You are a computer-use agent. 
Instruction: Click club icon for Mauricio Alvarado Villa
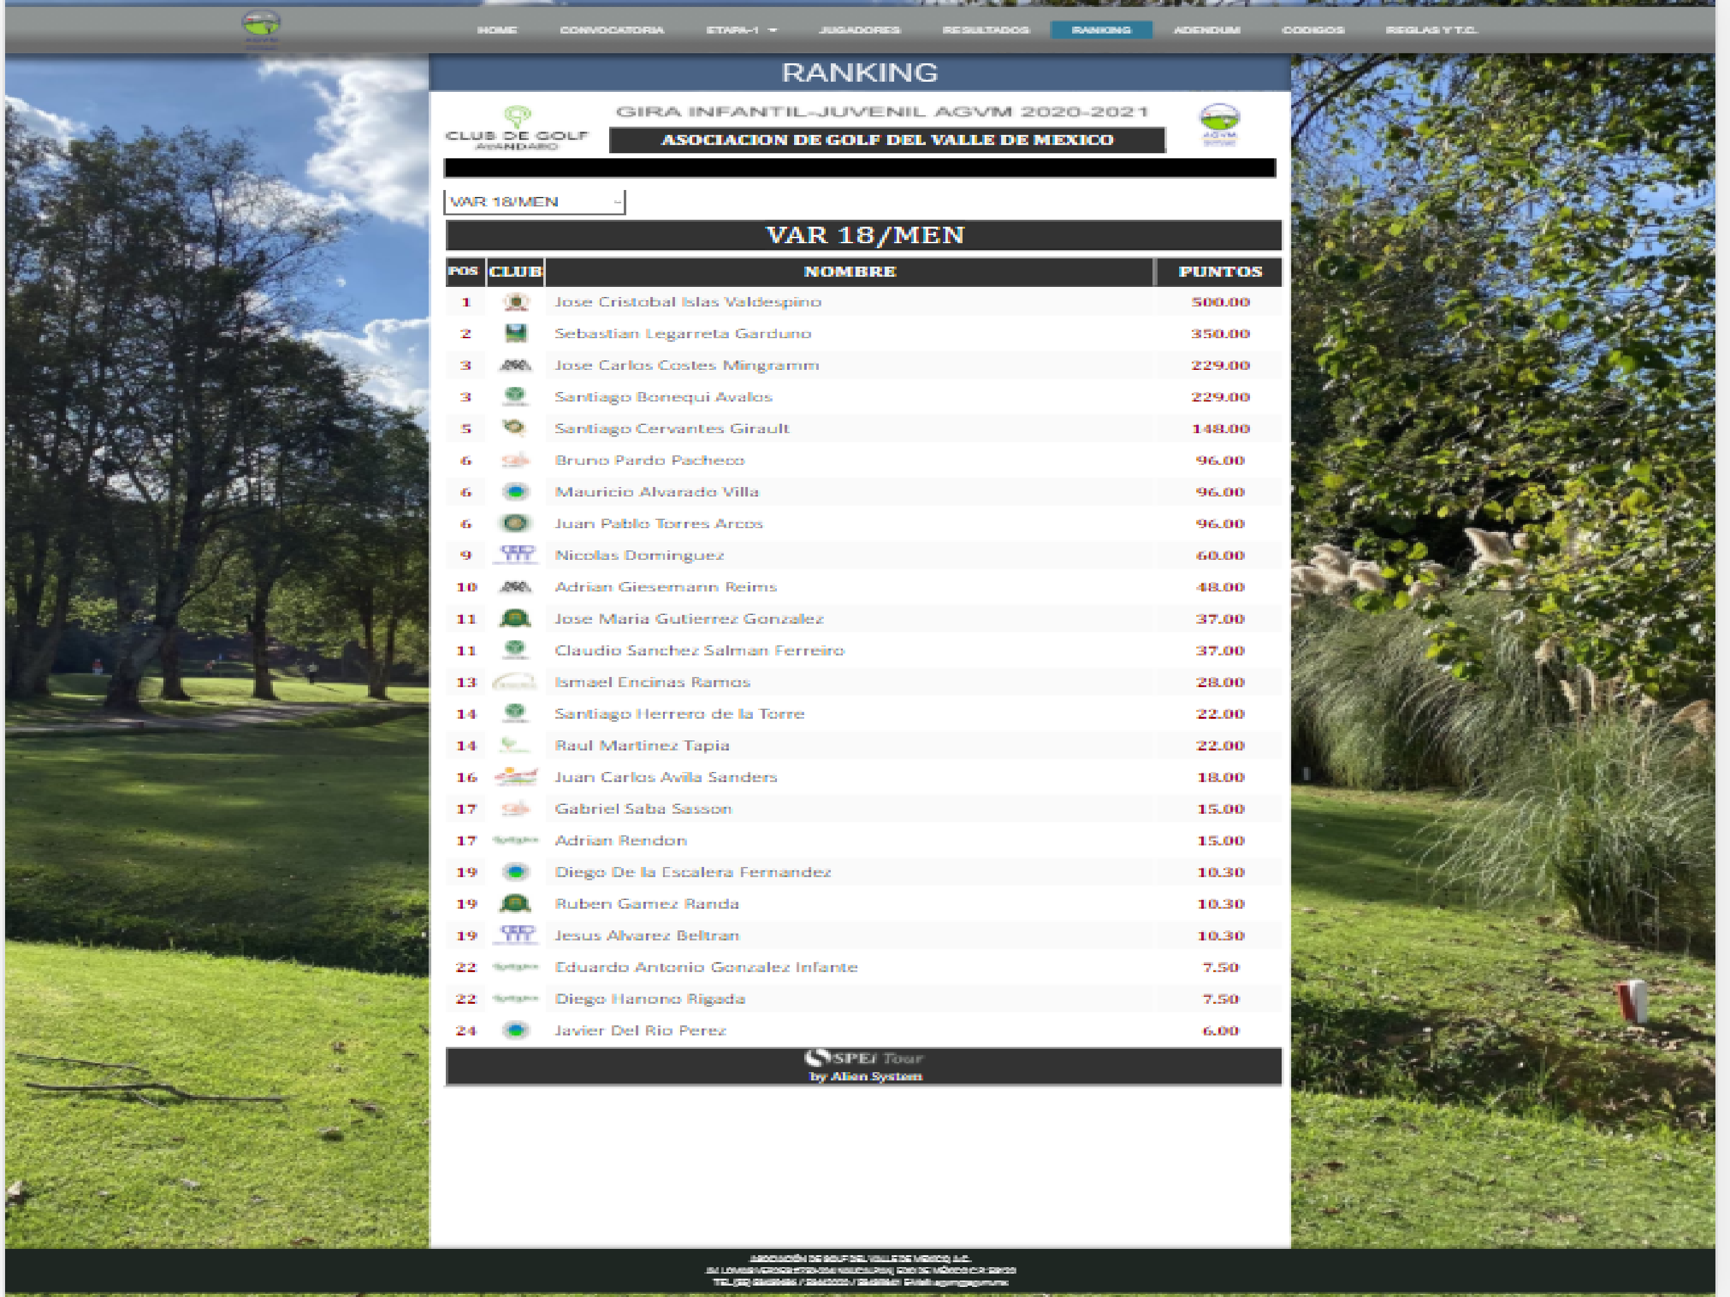point(515,492)
